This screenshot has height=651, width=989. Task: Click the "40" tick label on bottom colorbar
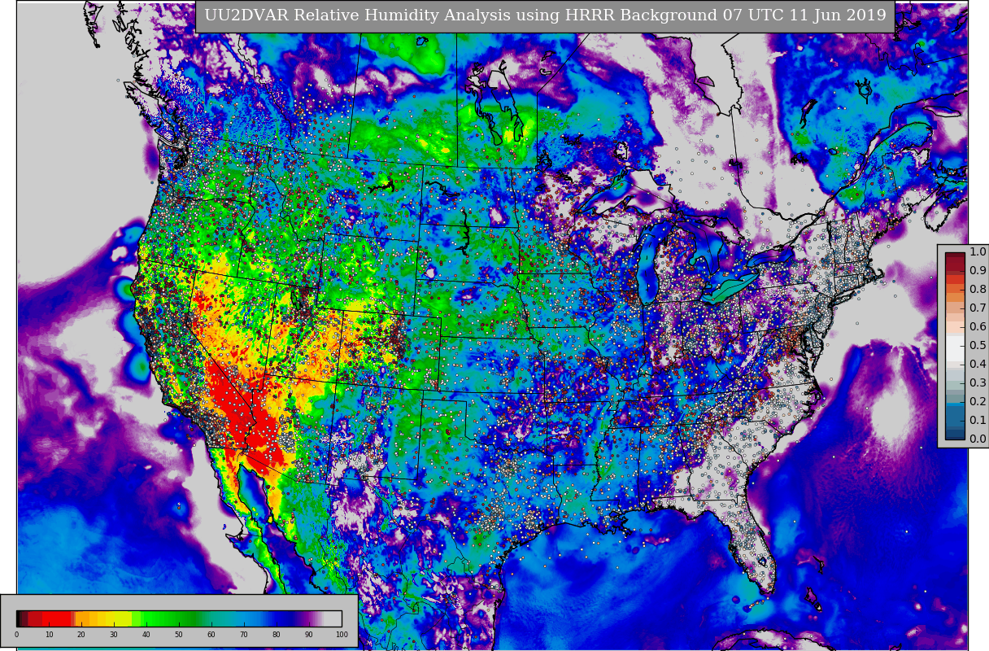[x=146, y=635]
